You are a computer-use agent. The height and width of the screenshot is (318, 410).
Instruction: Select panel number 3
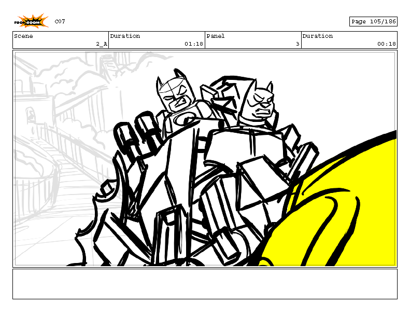coord(298,44)
